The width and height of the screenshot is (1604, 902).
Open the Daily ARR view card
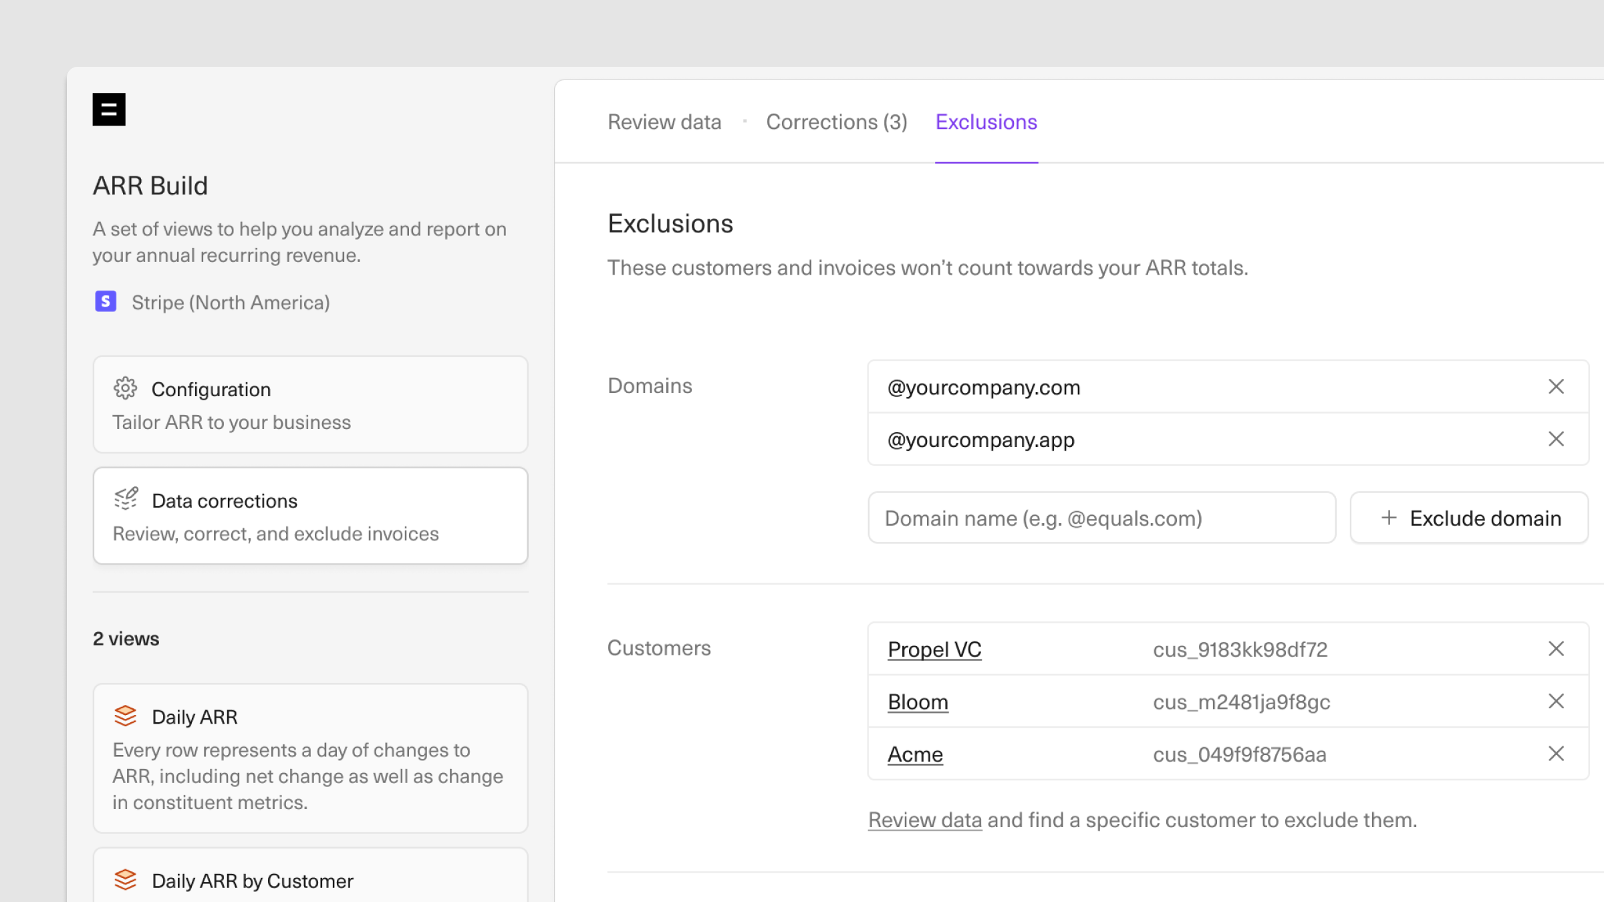coord(310,758)
